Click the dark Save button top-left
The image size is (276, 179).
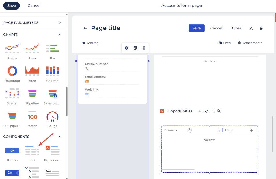[12, 6]
